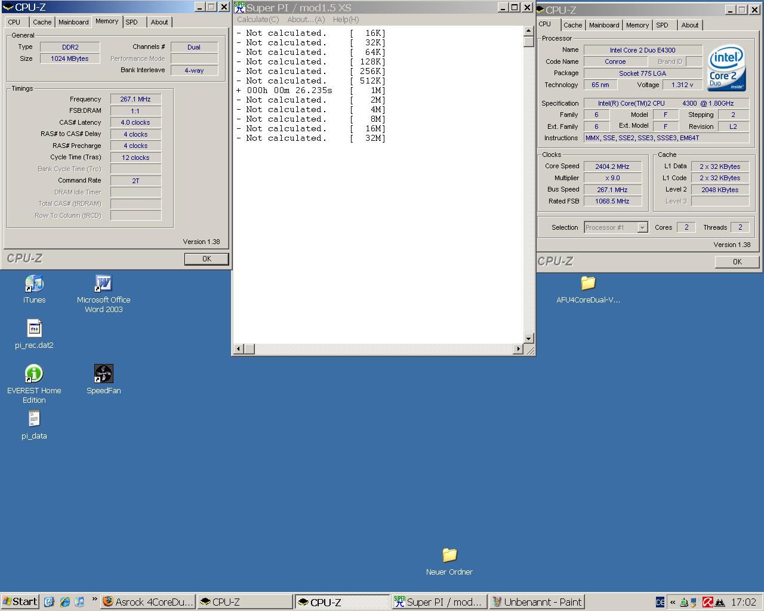The width and height of the screenshot is (764, 611).
Task: Switch to Cache tab in right CPU-Z
Action: click(572, 25)
